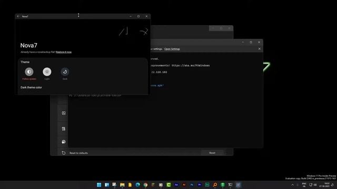Viewport: 337px width, 189px height.
Task: Click the 'Dark theme color' label
Action: [31, 88]
